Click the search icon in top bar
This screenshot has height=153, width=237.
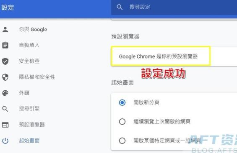[x=120, y=7]
